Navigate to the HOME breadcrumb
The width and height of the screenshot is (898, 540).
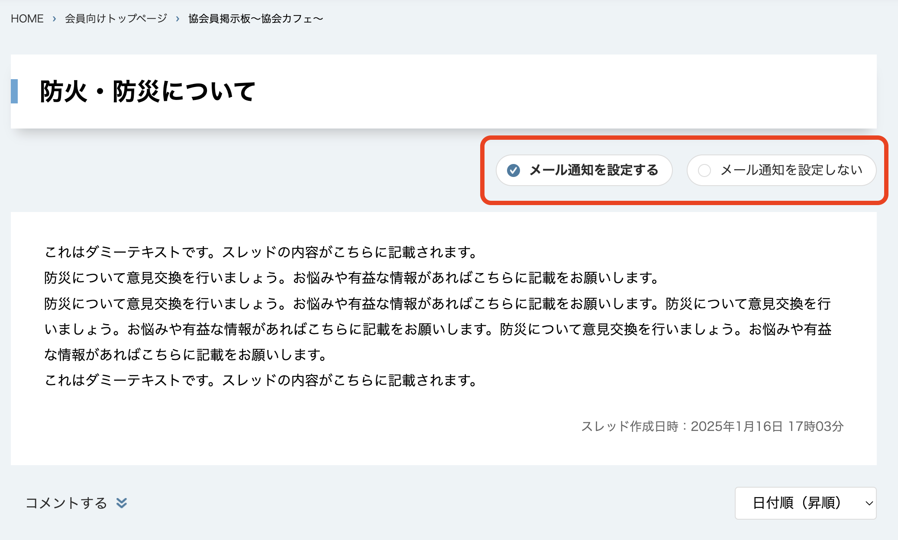point(27,18)
